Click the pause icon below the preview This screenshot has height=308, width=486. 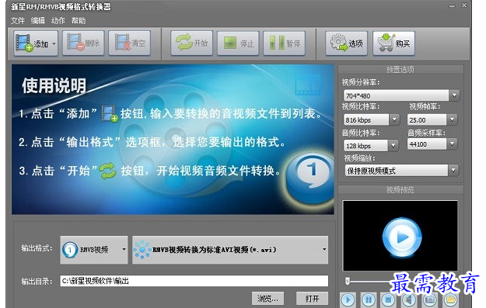tap(369, 300)
